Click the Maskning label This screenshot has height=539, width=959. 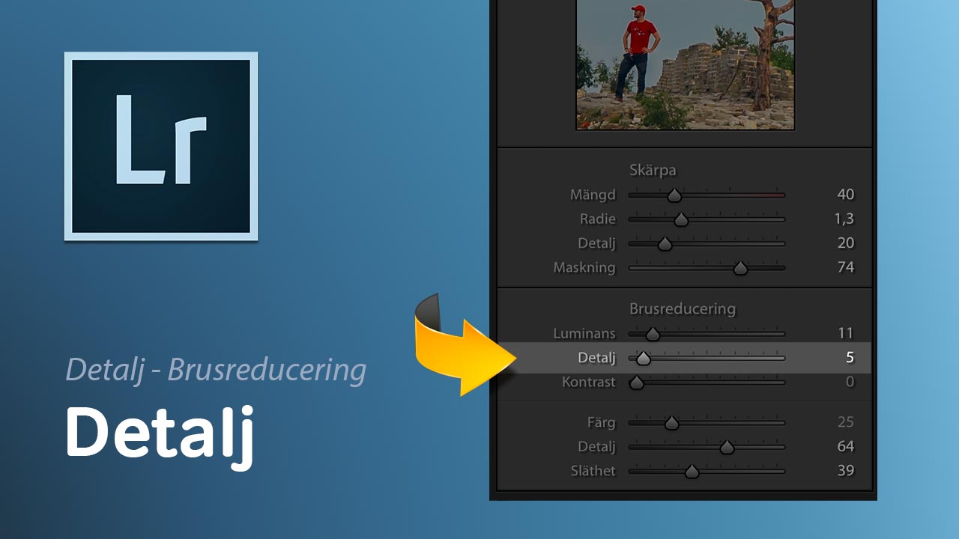pyautogui.click(x=584, y=267)
